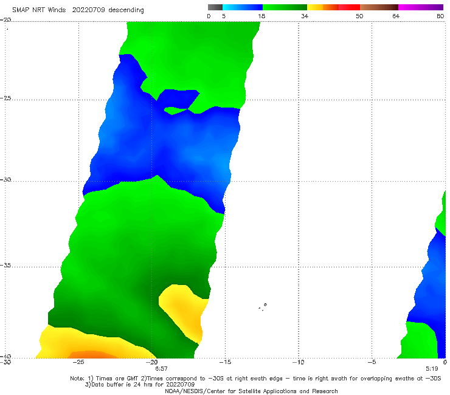Click the title 'SMAP NRT Winds 20220709 descending'
The image size is (450, 395).
[78, 10]
